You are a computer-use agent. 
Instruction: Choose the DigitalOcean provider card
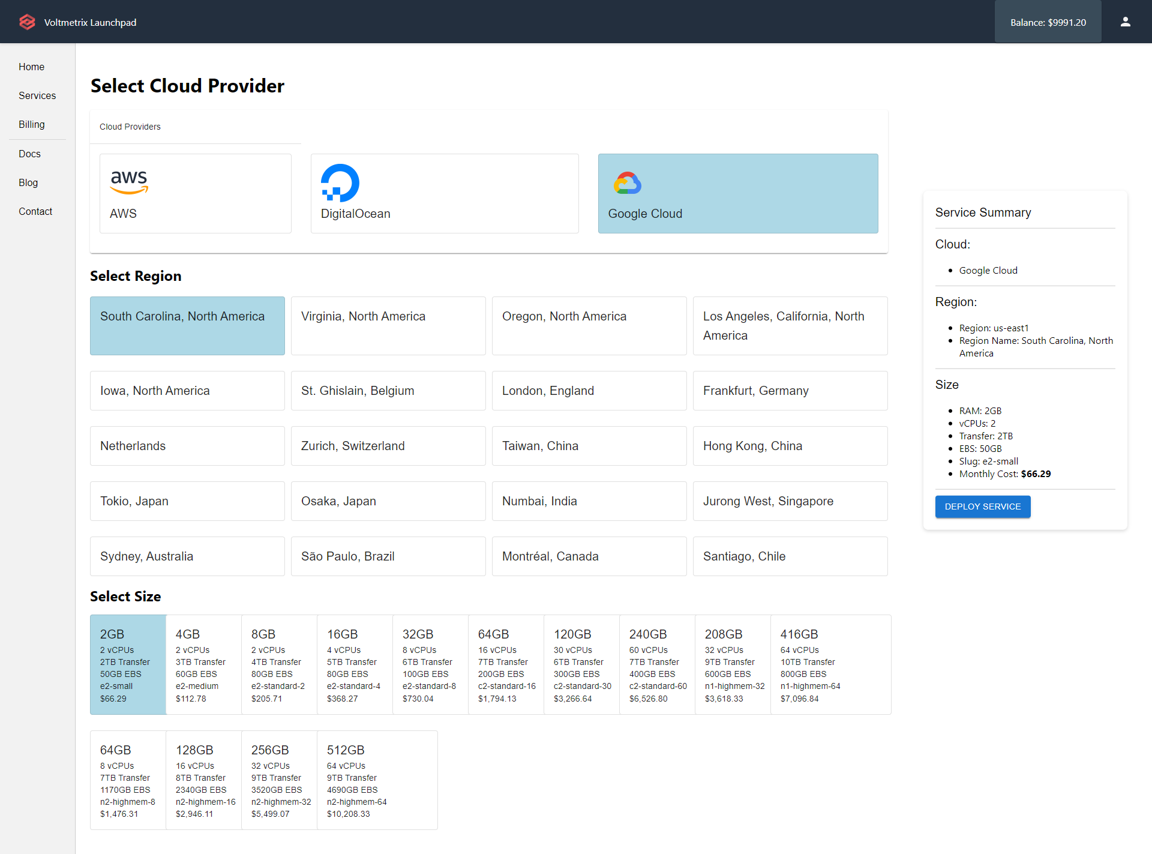tap(445, 193)
